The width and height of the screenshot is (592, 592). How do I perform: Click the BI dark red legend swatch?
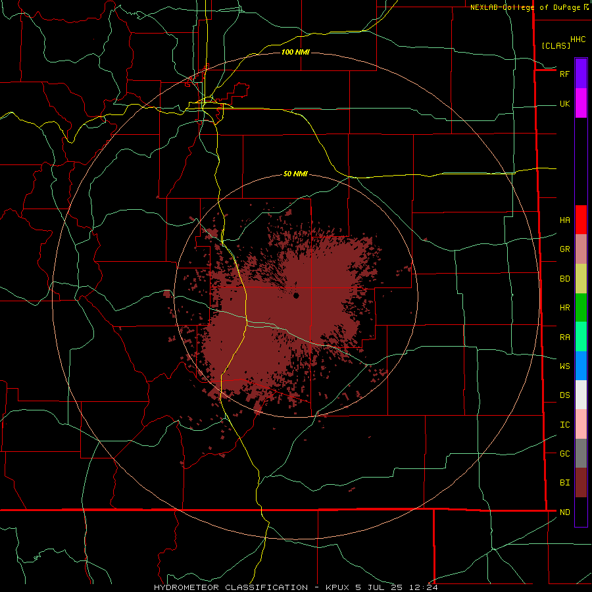[x=581, y=483]
